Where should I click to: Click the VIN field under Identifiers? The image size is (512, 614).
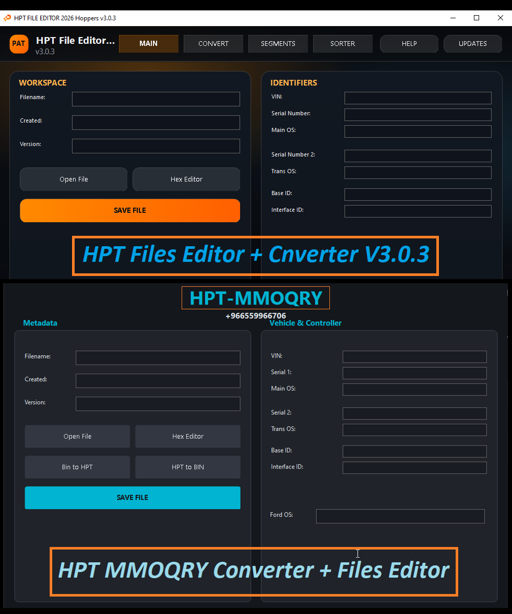[x=418, y=98]
